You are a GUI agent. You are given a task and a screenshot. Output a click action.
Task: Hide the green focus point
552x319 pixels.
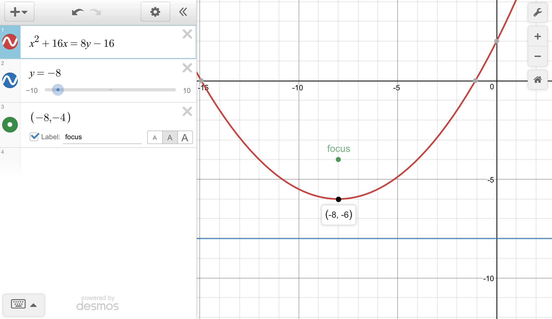[x=10, y=125]
